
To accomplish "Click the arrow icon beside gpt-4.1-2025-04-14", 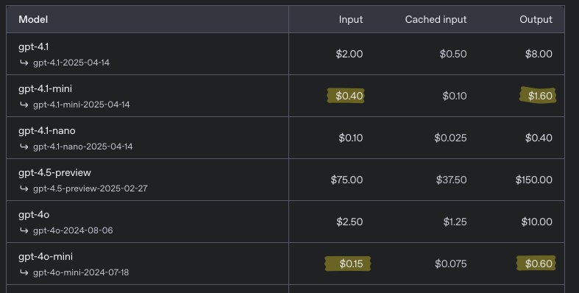I will pyautogui.click(x=24, y=63).
